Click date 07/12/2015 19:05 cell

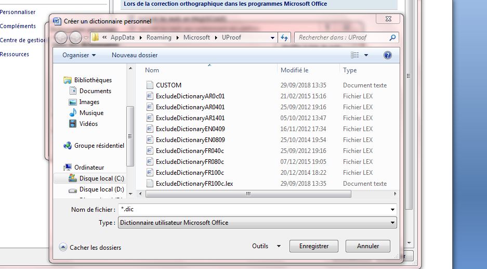tap(303, 162)
